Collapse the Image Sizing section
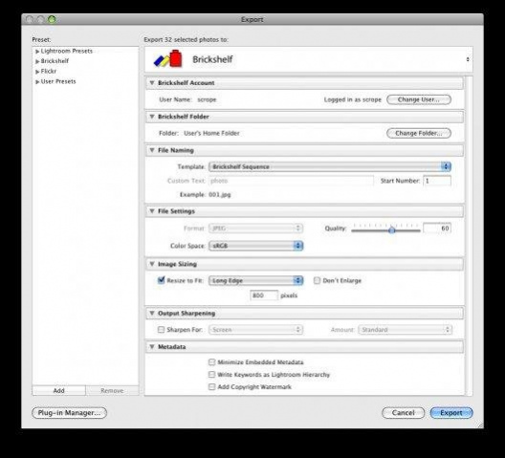 pyautogui.click(x=152, y=264)
